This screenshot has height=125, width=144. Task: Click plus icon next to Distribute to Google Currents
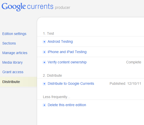coord(44,84)
